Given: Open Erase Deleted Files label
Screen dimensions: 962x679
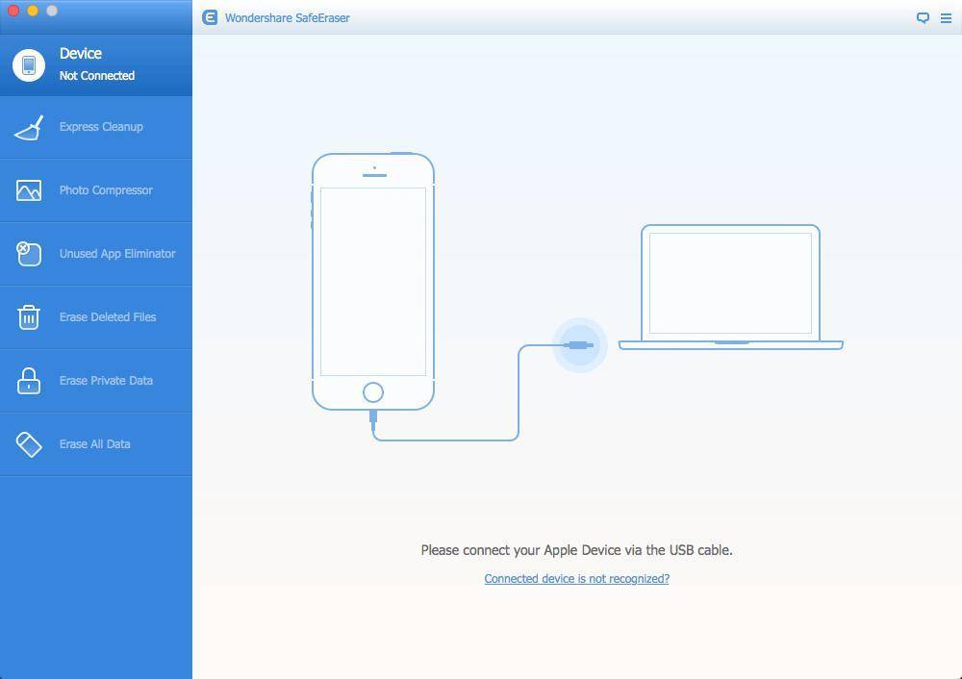Looking at the screenshot, I should click(108, 317).
